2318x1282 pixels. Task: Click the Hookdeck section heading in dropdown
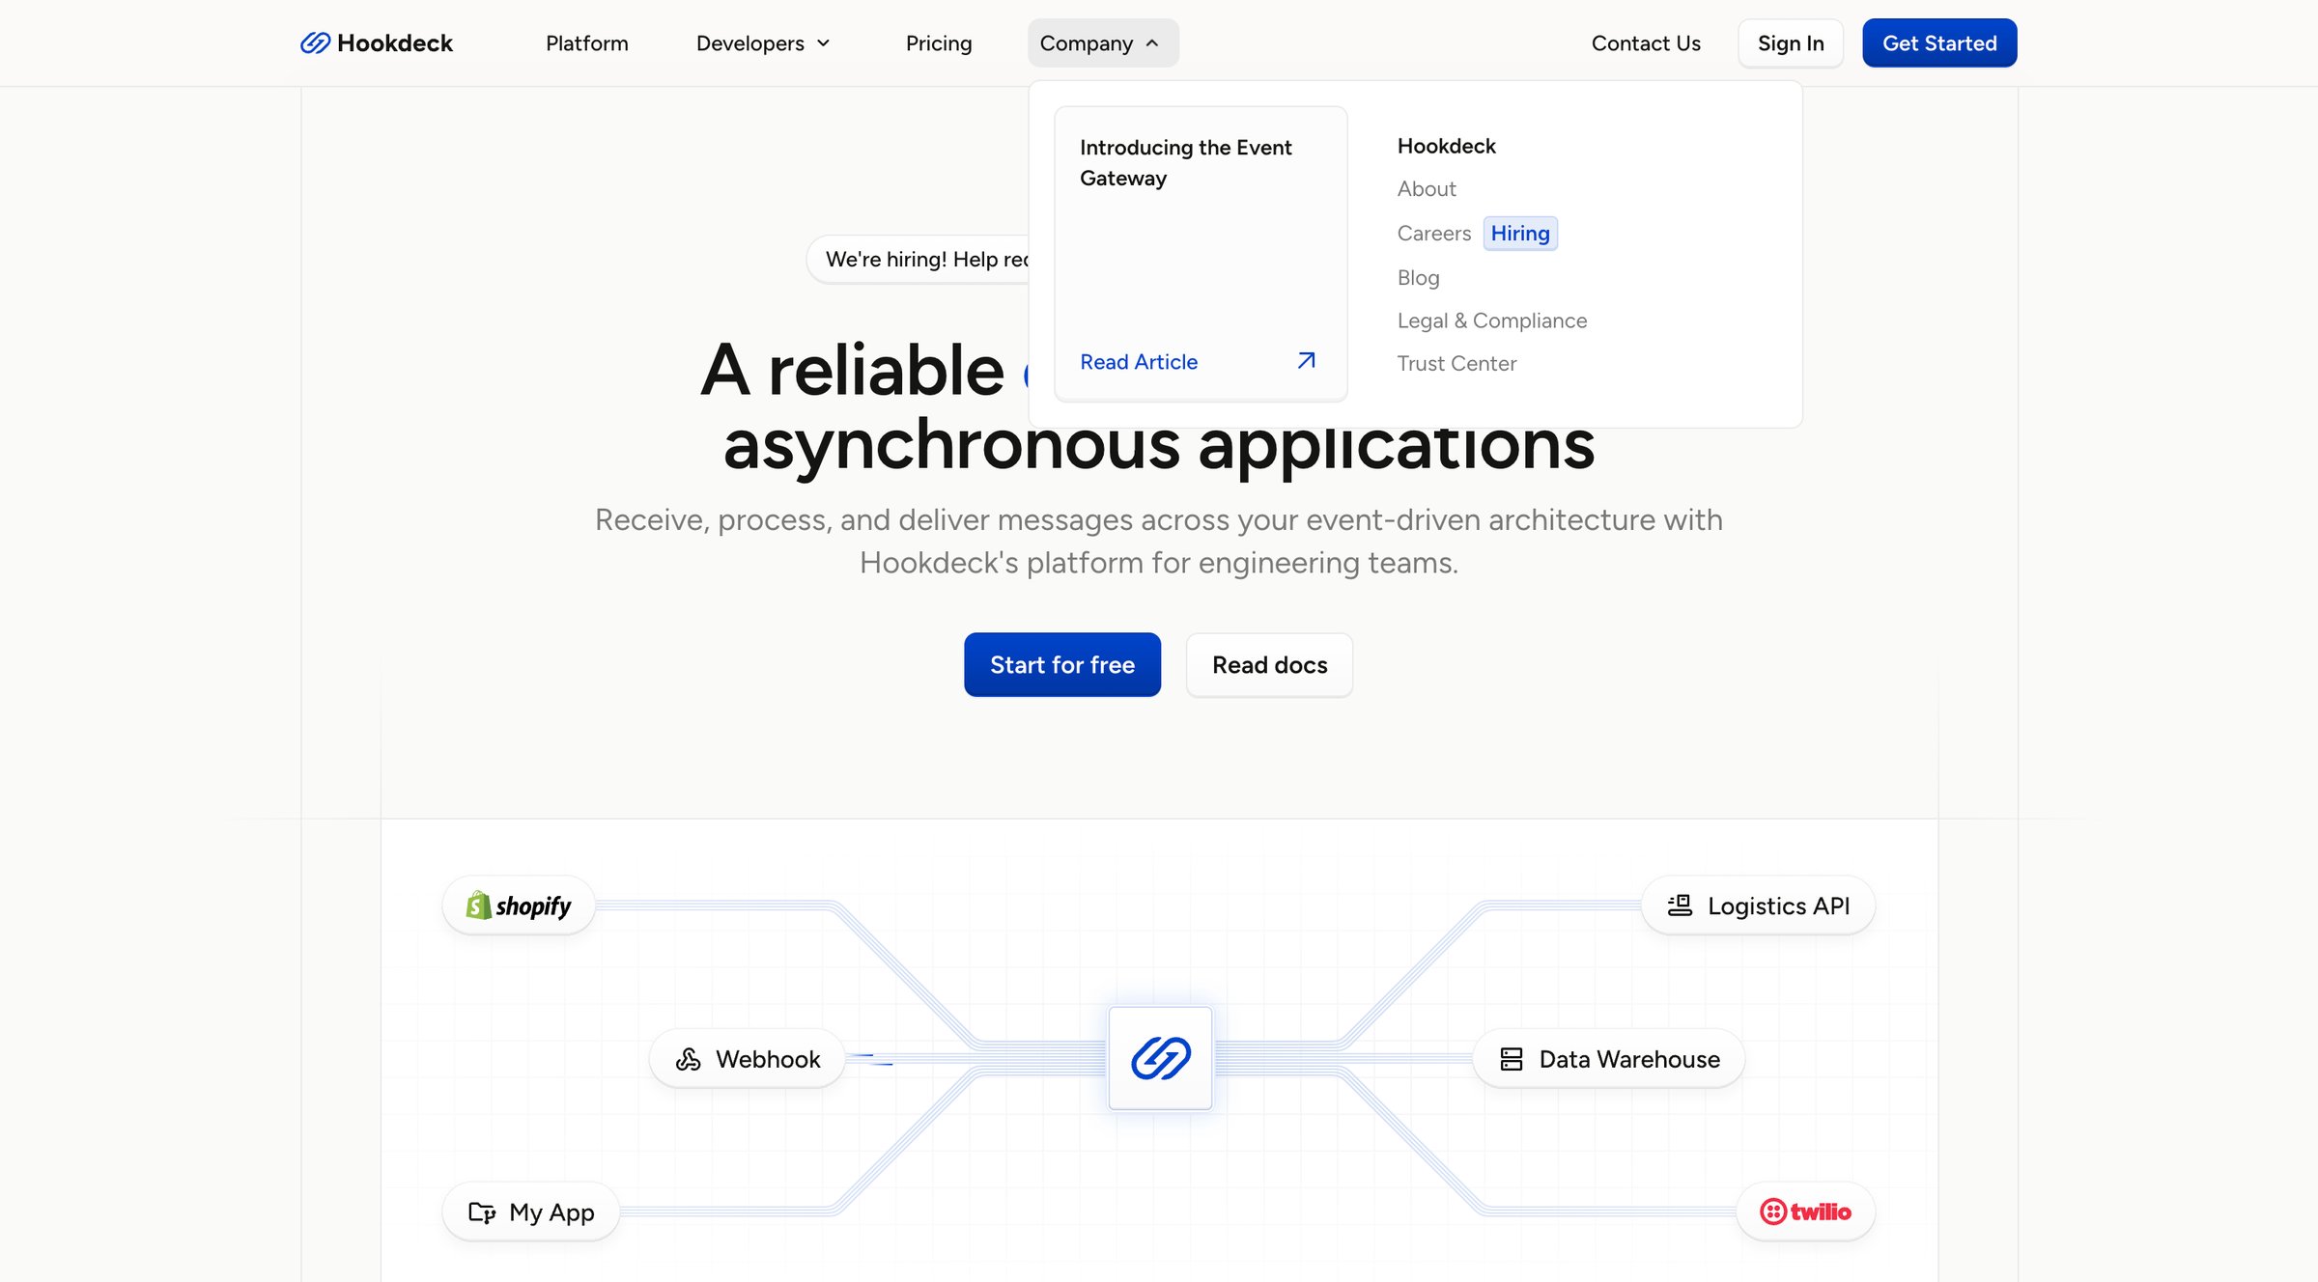[1446, 146]
